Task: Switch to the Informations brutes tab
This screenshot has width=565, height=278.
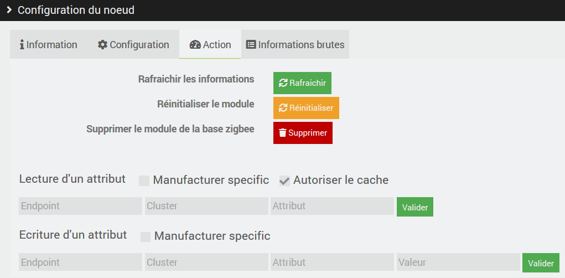Action: (295, 44)
